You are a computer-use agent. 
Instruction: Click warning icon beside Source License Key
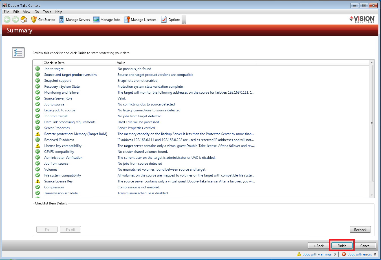(x=38, y=181)
